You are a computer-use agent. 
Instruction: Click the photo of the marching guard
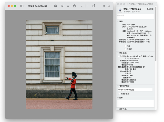coord(59,64)
